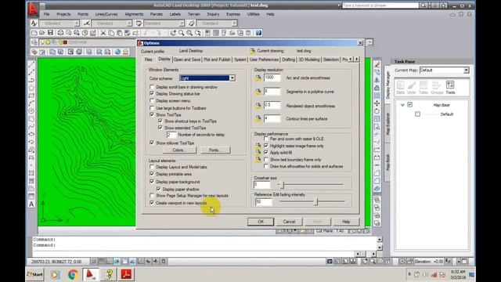Click the Groups icon in the Task Pane
This screenshot has width=501, height=282.
click(437, 87)
